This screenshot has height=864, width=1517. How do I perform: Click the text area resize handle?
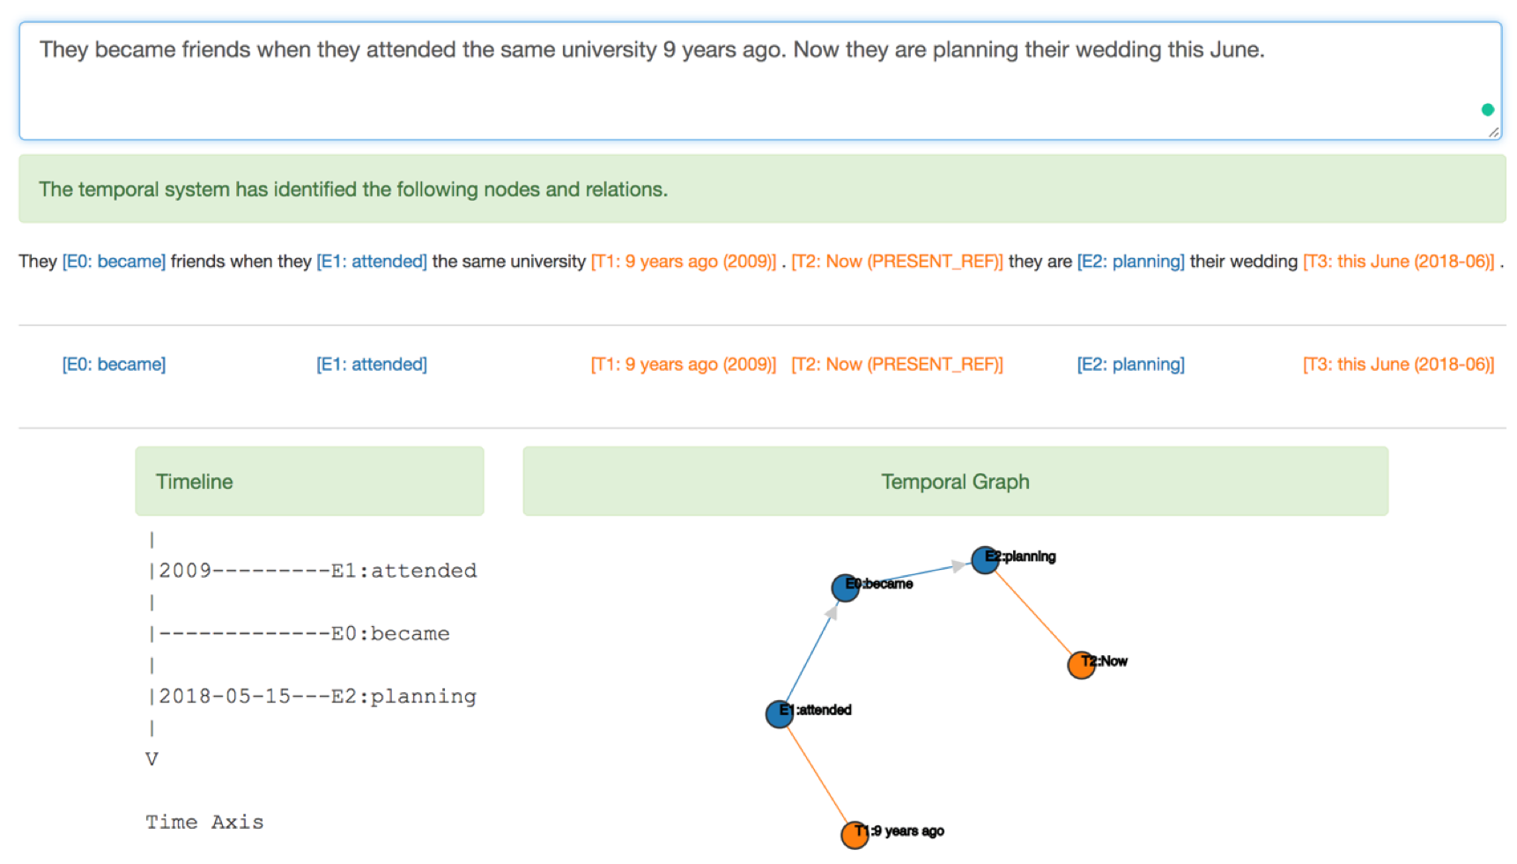pyautogui.click(x=1493, y=132)
